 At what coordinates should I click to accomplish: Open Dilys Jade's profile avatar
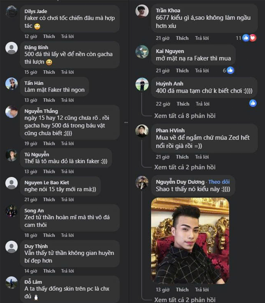click(x=11, y=12)
